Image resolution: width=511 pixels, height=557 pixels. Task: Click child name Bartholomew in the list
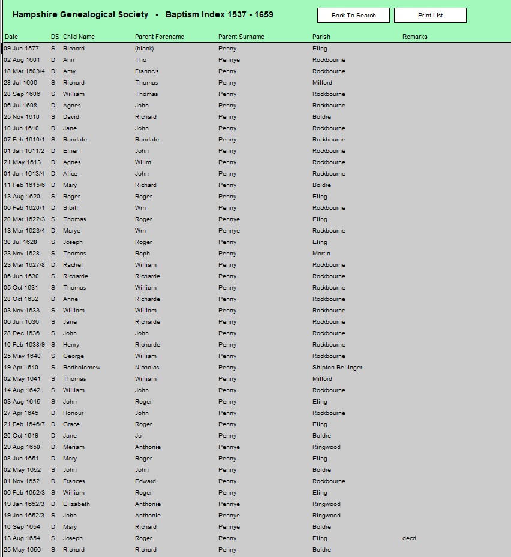tap(82, 368)
